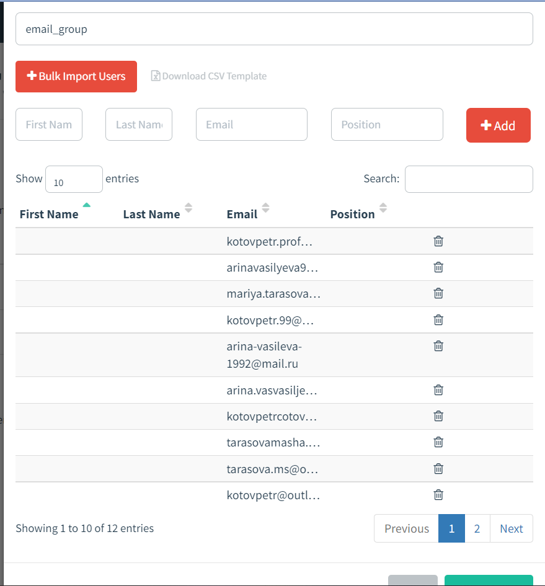Toggle sort order on Position column
This screenshot has height=586, width=545.
pyautogui.click(x=383, y=208)
